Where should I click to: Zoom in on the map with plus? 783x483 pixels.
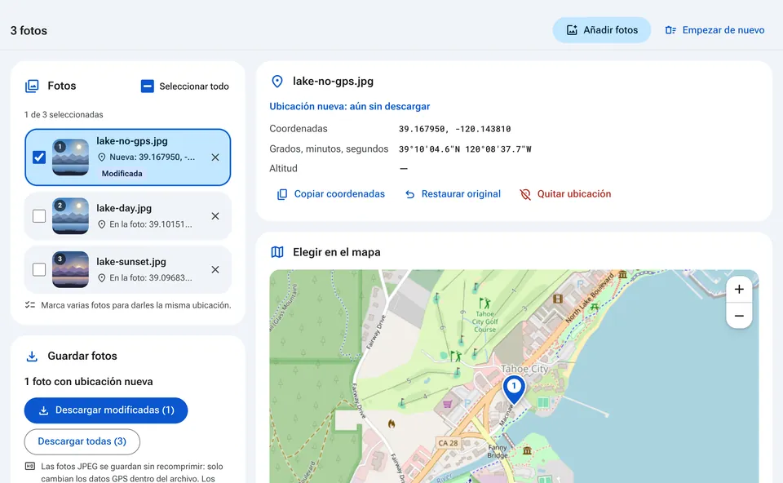click(739, 289)
